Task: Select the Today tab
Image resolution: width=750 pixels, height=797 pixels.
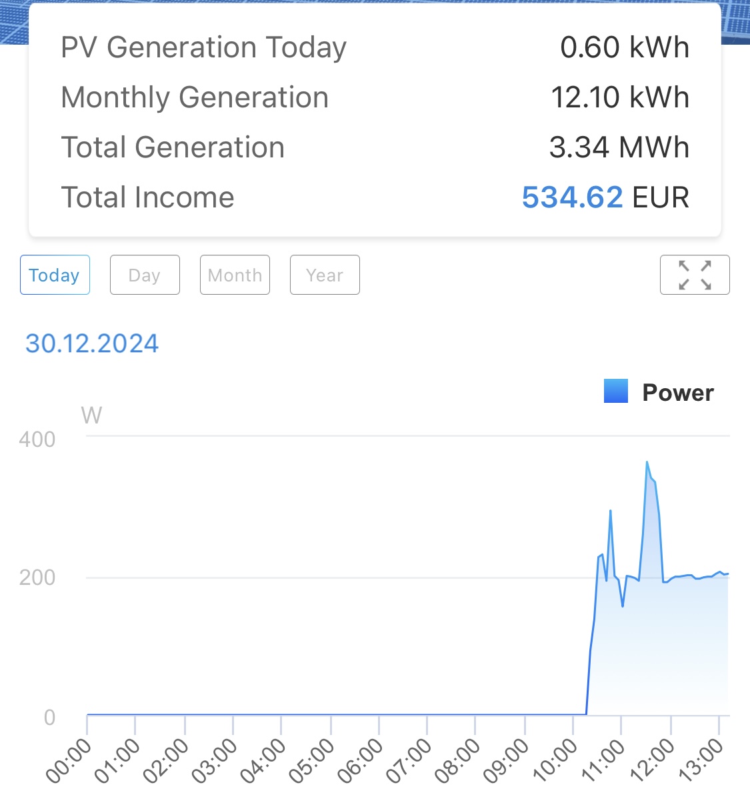Action: 55,275
